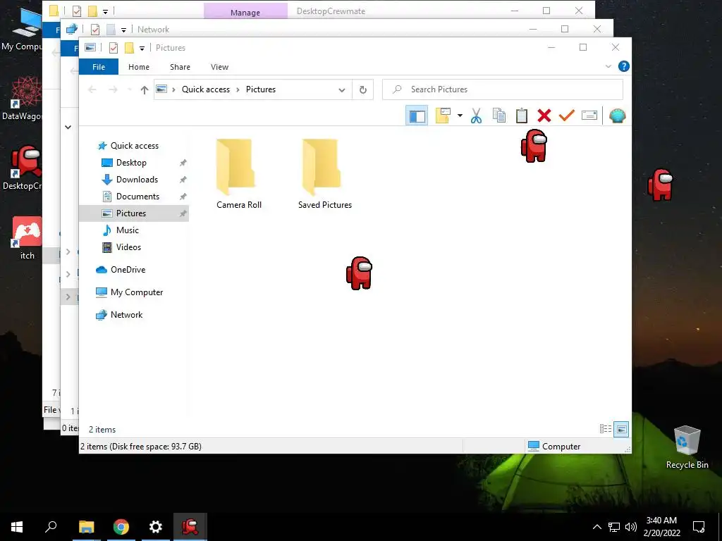Click Pictures in the address breadcrumb
The image size is (722, 541).
pos(261,89)
